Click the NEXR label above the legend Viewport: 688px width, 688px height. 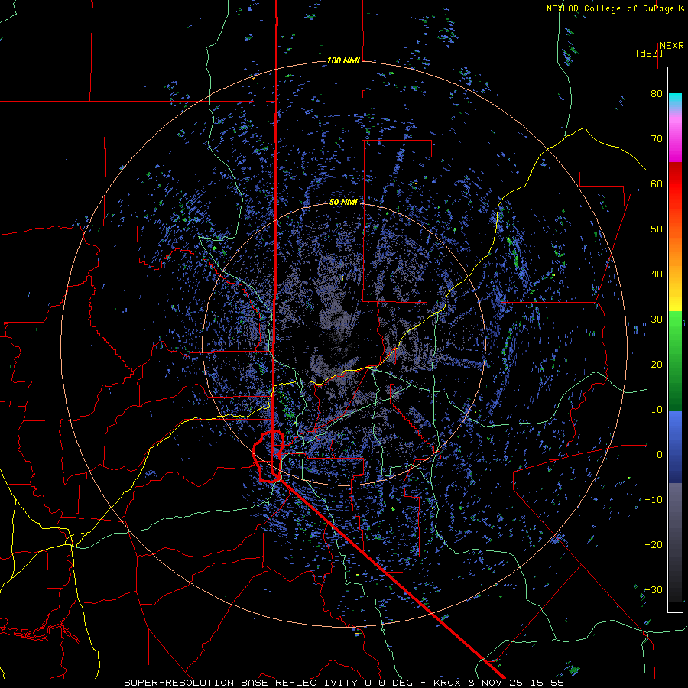point(671,46)
